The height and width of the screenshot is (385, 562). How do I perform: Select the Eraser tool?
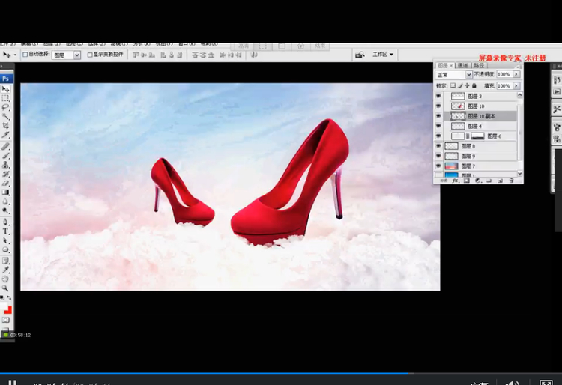point(5,184)
